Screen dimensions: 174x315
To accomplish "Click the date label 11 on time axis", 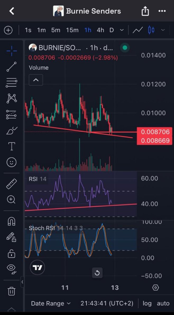I will [x=65, y=288].
